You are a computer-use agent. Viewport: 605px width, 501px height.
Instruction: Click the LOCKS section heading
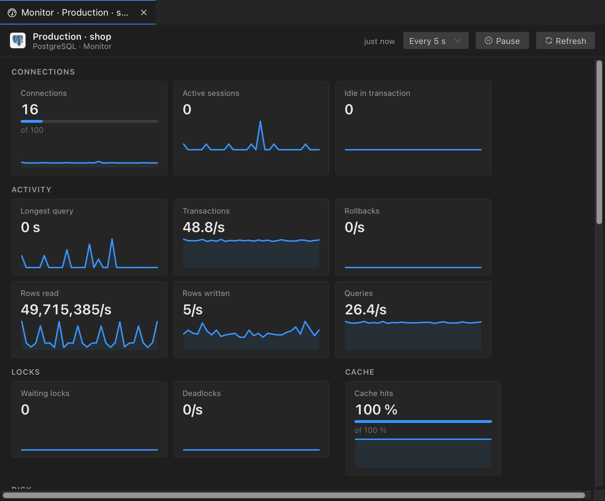[26, 372]
